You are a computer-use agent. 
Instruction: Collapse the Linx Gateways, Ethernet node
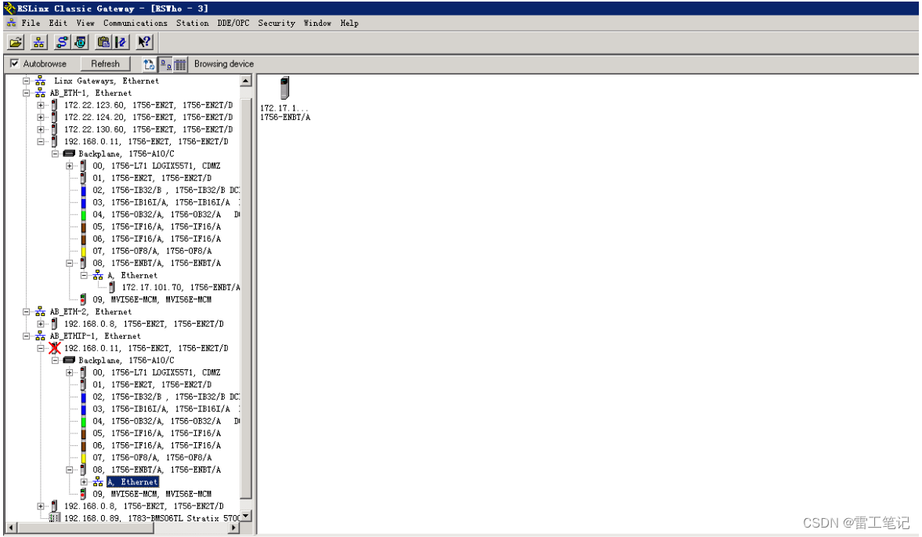[x=26, y=82]
